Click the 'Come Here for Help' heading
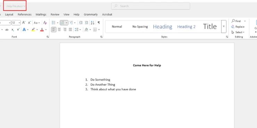Screen dimensions: 257x128 click(x=147, y=65)
